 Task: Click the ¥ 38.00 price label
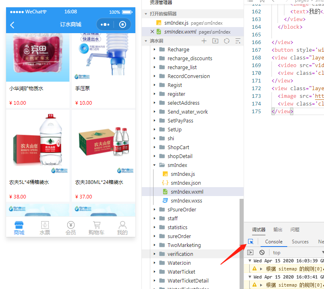point(18,196)
